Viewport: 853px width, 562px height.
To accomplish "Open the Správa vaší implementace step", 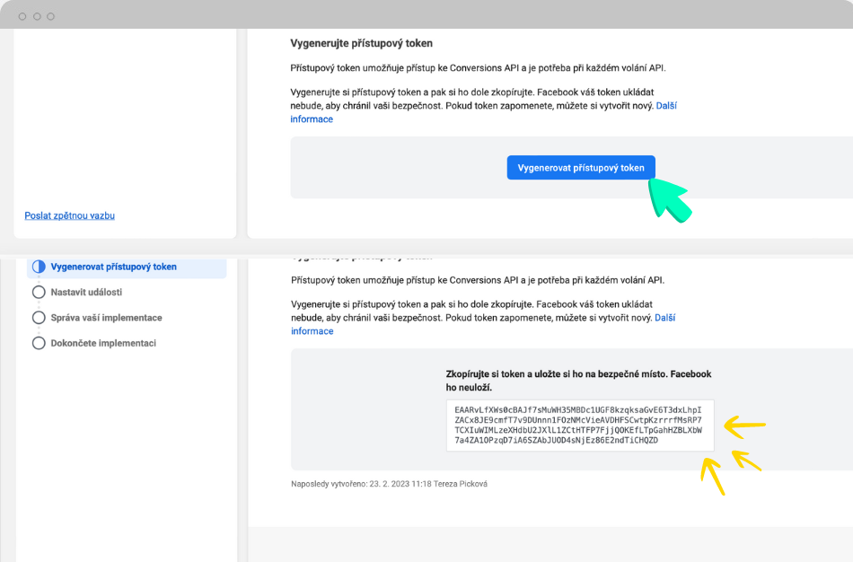I will [x=107, y=318].
